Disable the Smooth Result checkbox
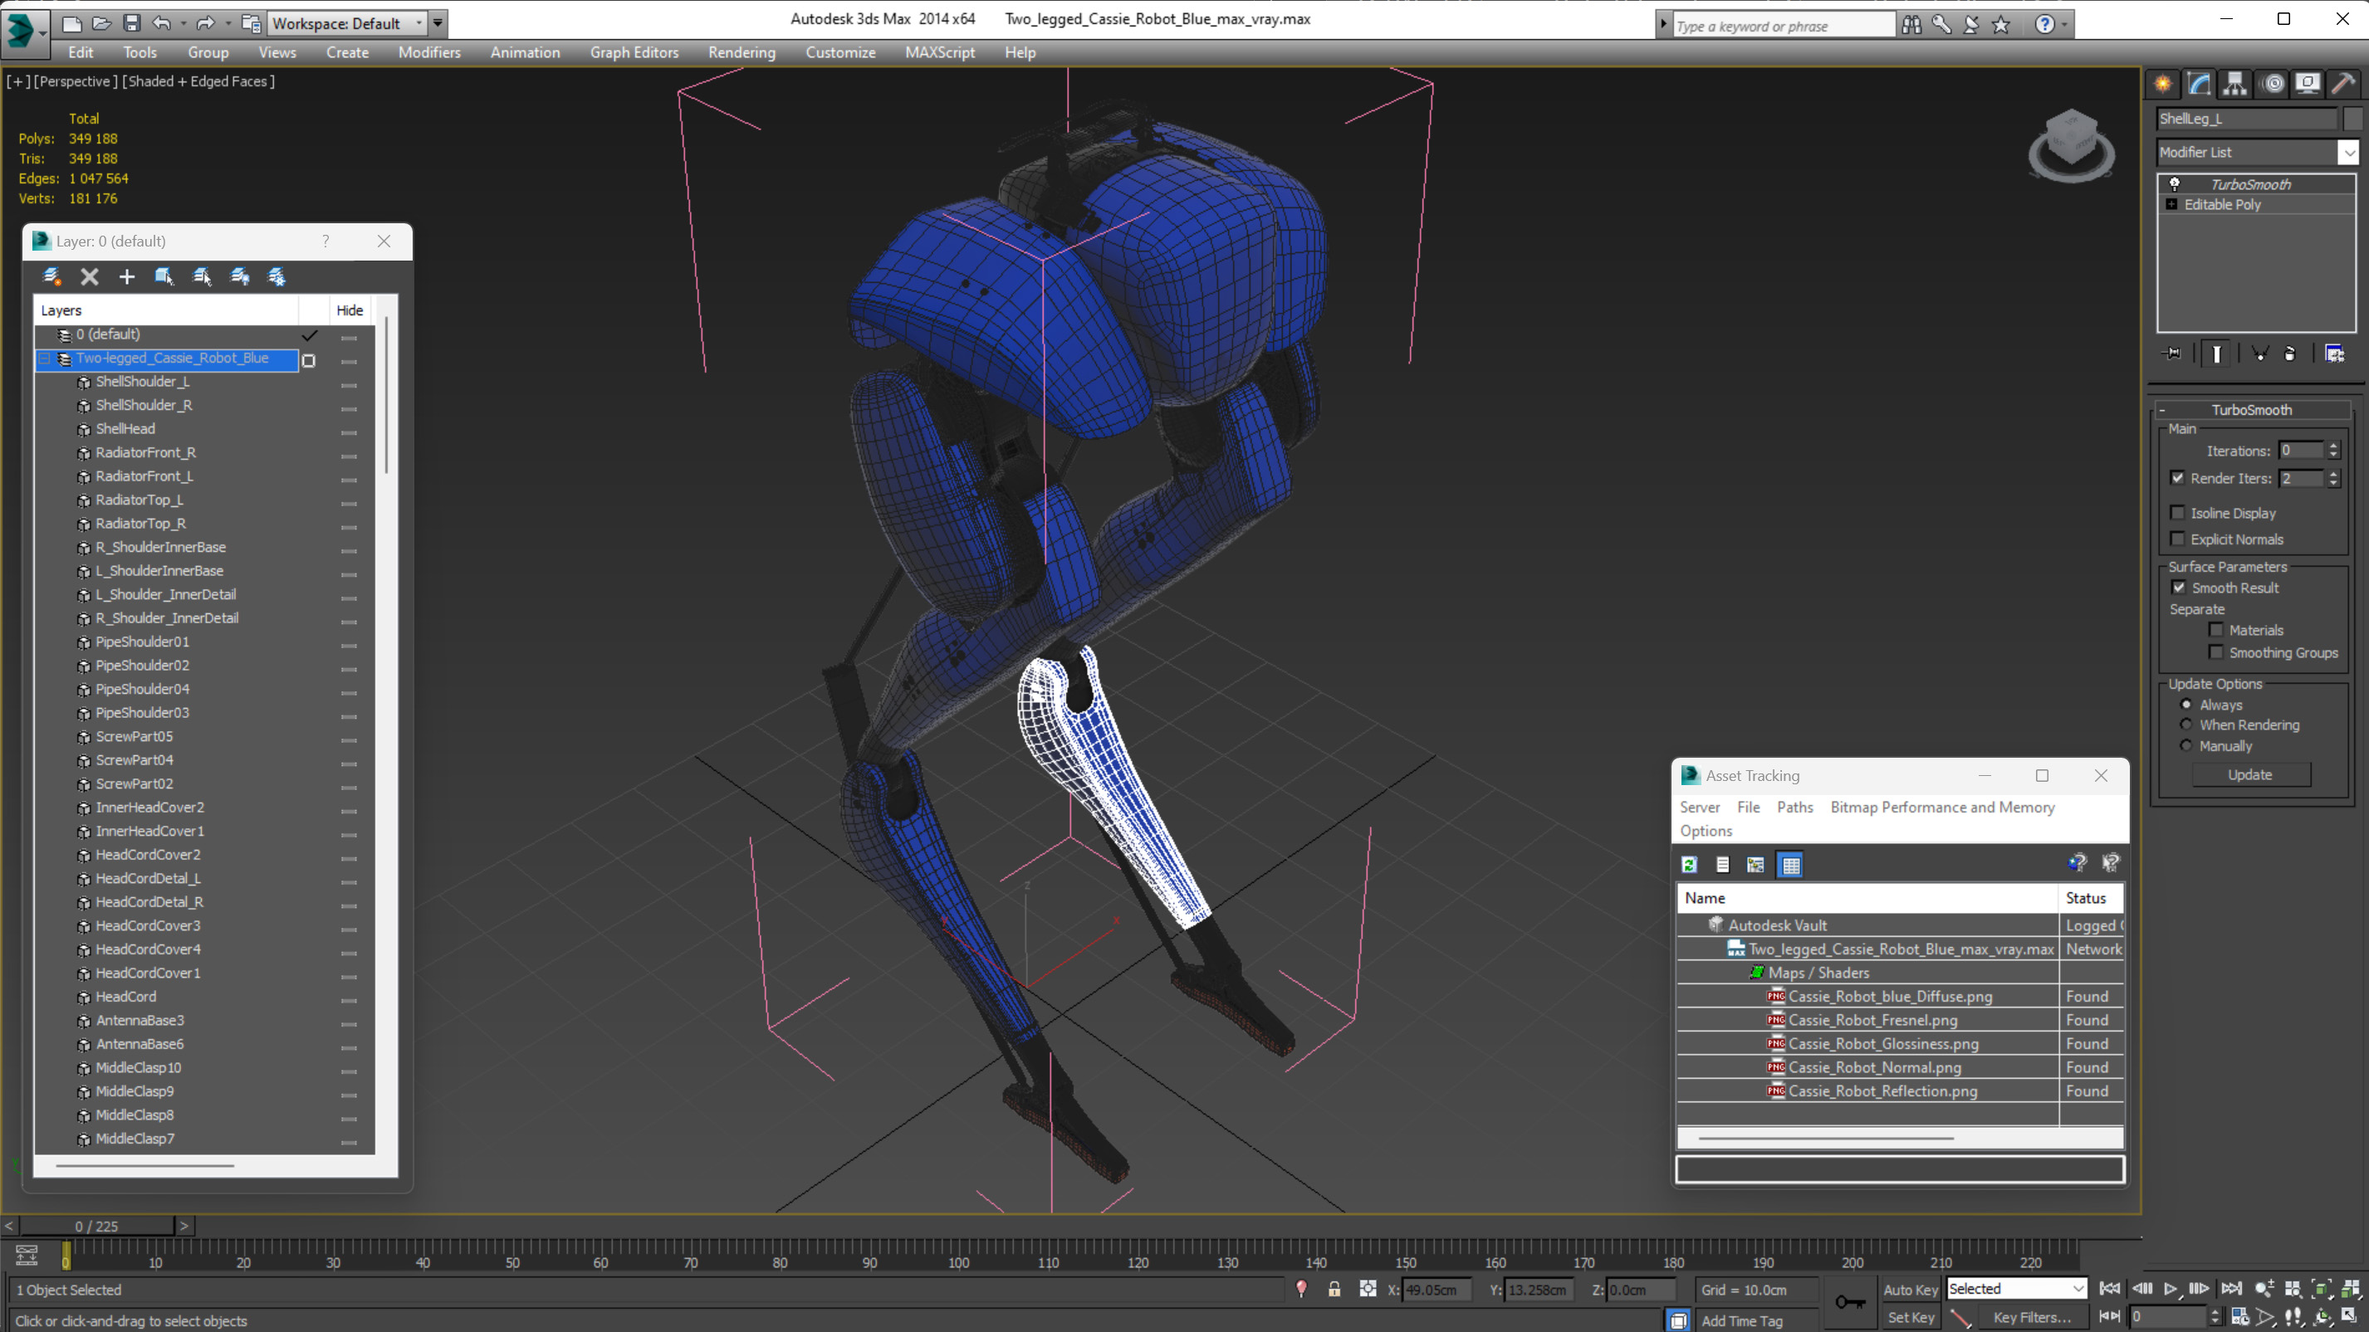The width and height of the screenshot is (2369, 1332). pyautogui.click(x=2179, y=588)
